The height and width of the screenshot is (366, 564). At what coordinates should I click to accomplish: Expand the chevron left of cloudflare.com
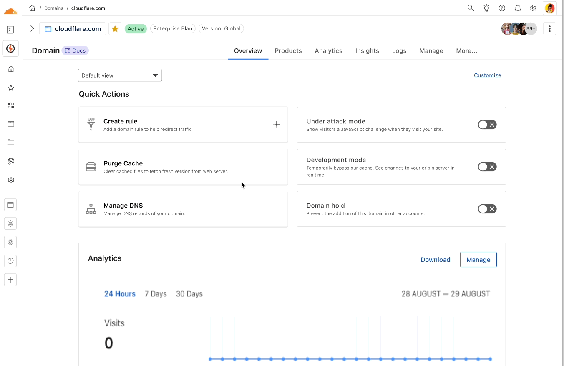(32, 29)
